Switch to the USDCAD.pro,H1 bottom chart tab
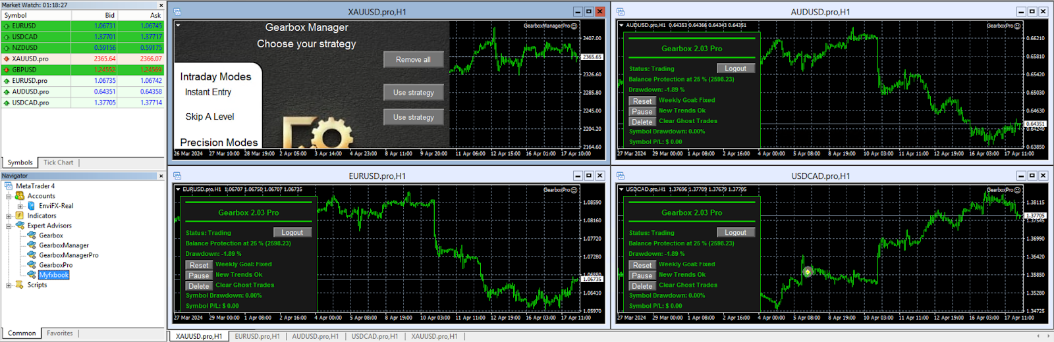Image resolution: width=1054 pixels, height=342 pixels. coord(375,336)
